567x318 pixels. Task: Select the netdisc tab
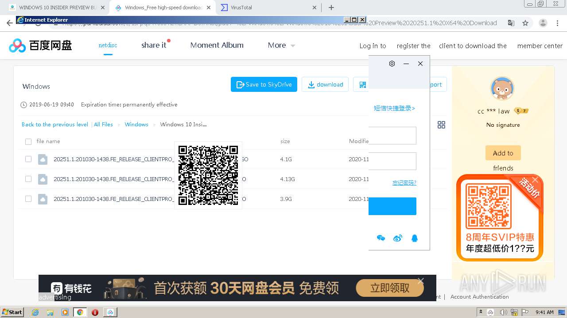(108, 45)
